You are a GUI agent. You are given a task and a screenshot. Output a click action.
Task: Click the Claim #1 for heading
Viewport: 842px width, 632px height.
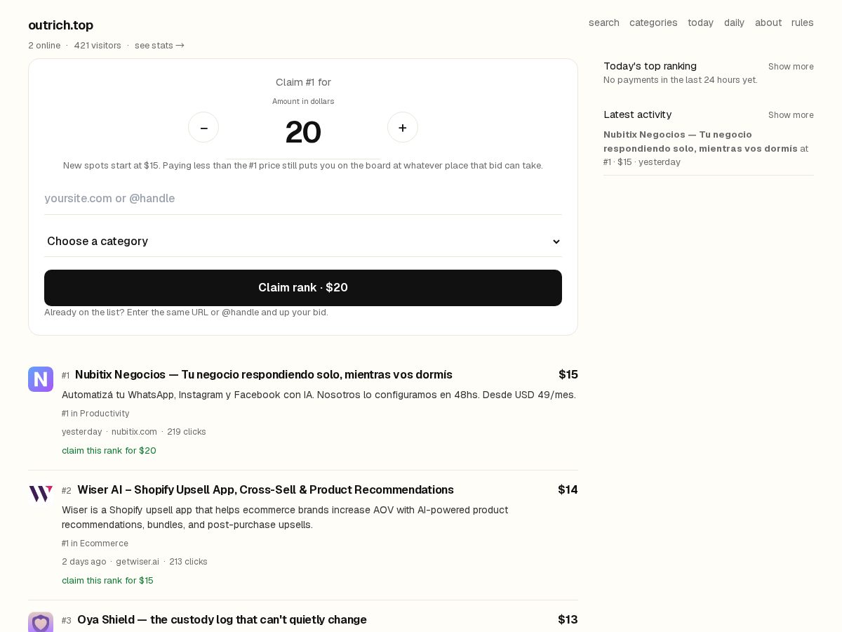point(303,82)
